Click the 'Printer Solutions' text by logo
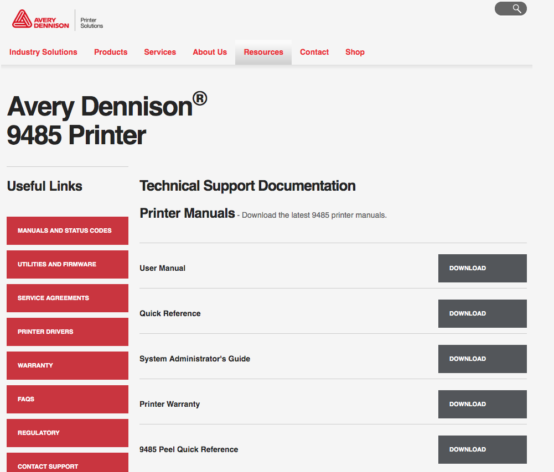Screen dimensions: 554x472 click(x=91, y=23)
